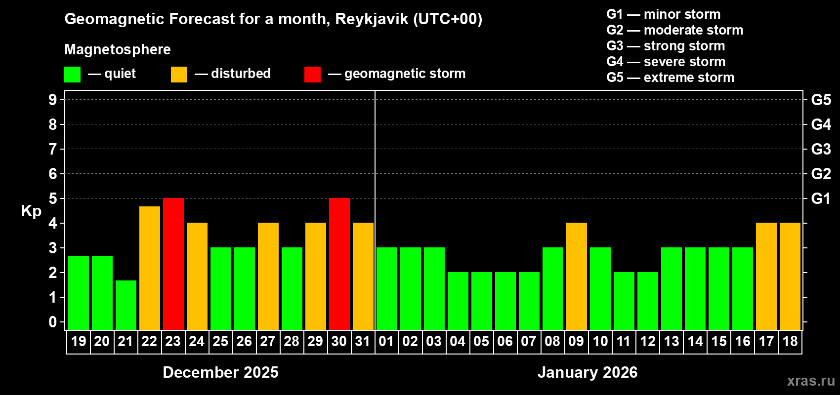This screenshot has width=840, height=395.
Task: Click the date label 01
Action: (x=386, y=341)
